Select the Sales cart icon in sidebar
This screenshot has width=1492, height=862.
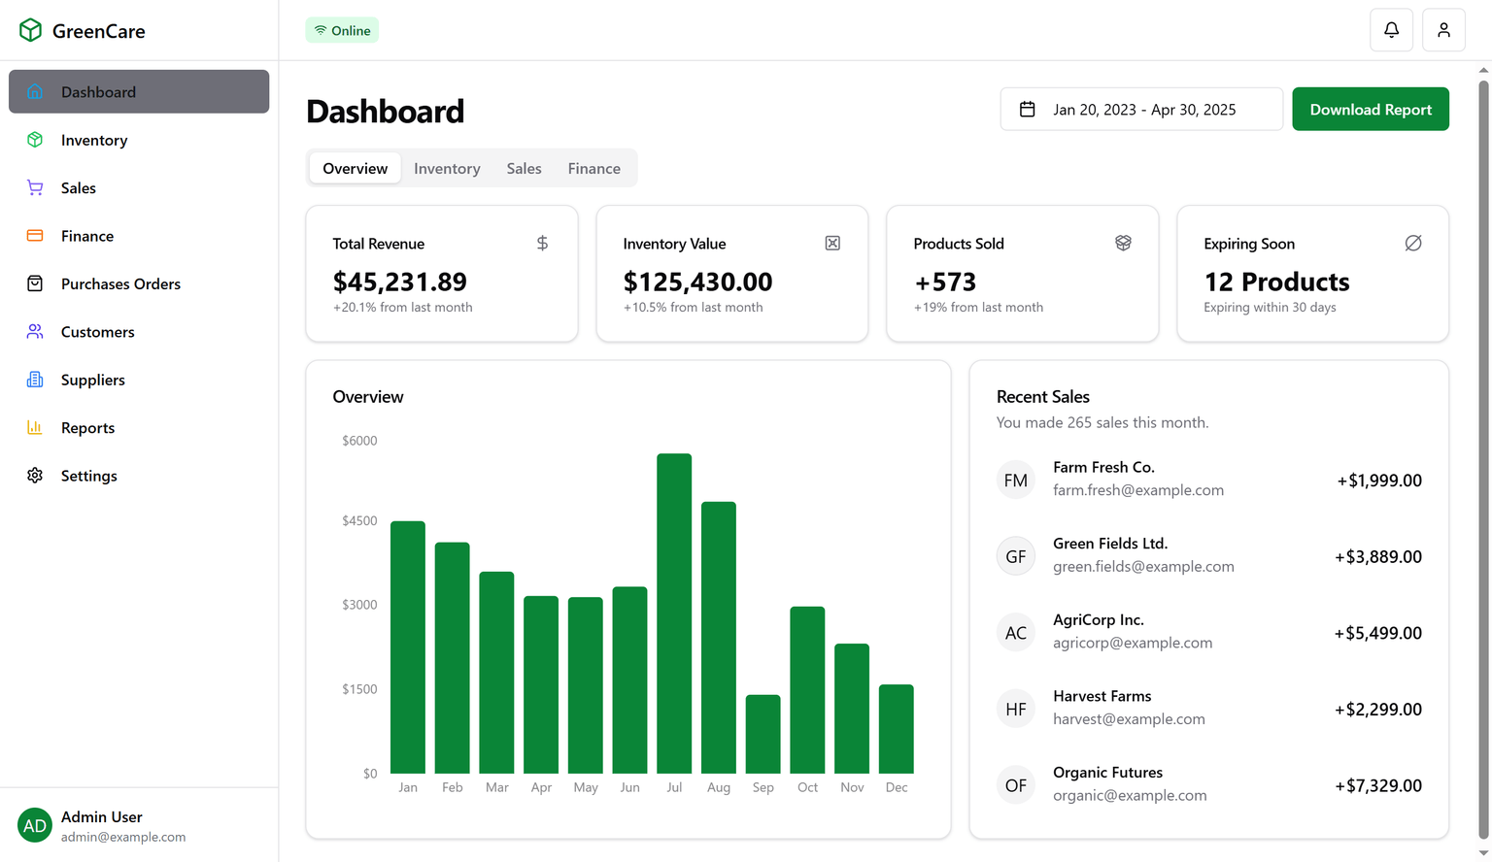[x=35, y=187]
